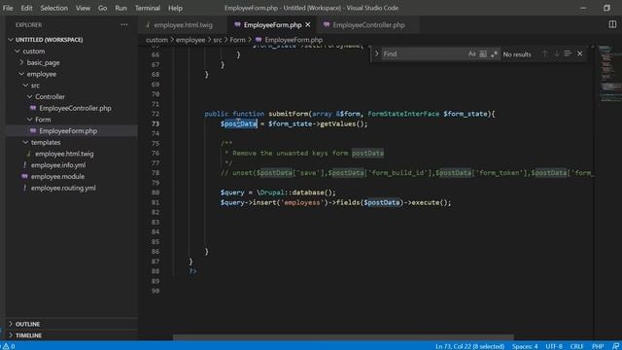Click EmployeeForm.php in the breadcrumb

tap(294, 40)
